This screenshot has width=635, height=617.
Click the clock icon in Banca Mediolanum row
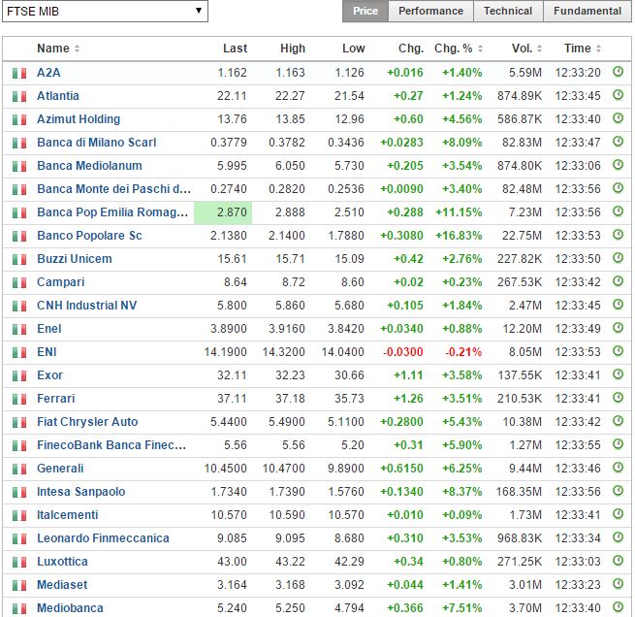618,165
